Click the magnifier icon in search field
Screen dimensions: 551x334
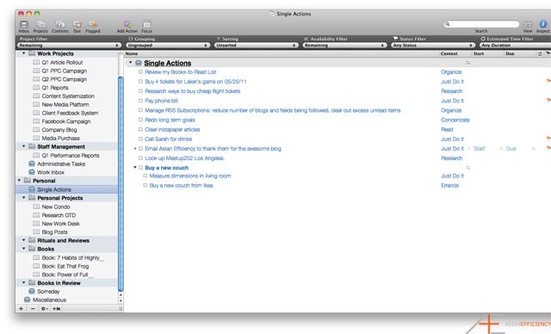448,24
